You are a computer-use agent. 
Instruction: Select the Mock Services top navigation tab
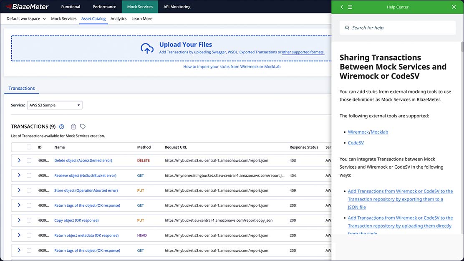pos(140,7)
